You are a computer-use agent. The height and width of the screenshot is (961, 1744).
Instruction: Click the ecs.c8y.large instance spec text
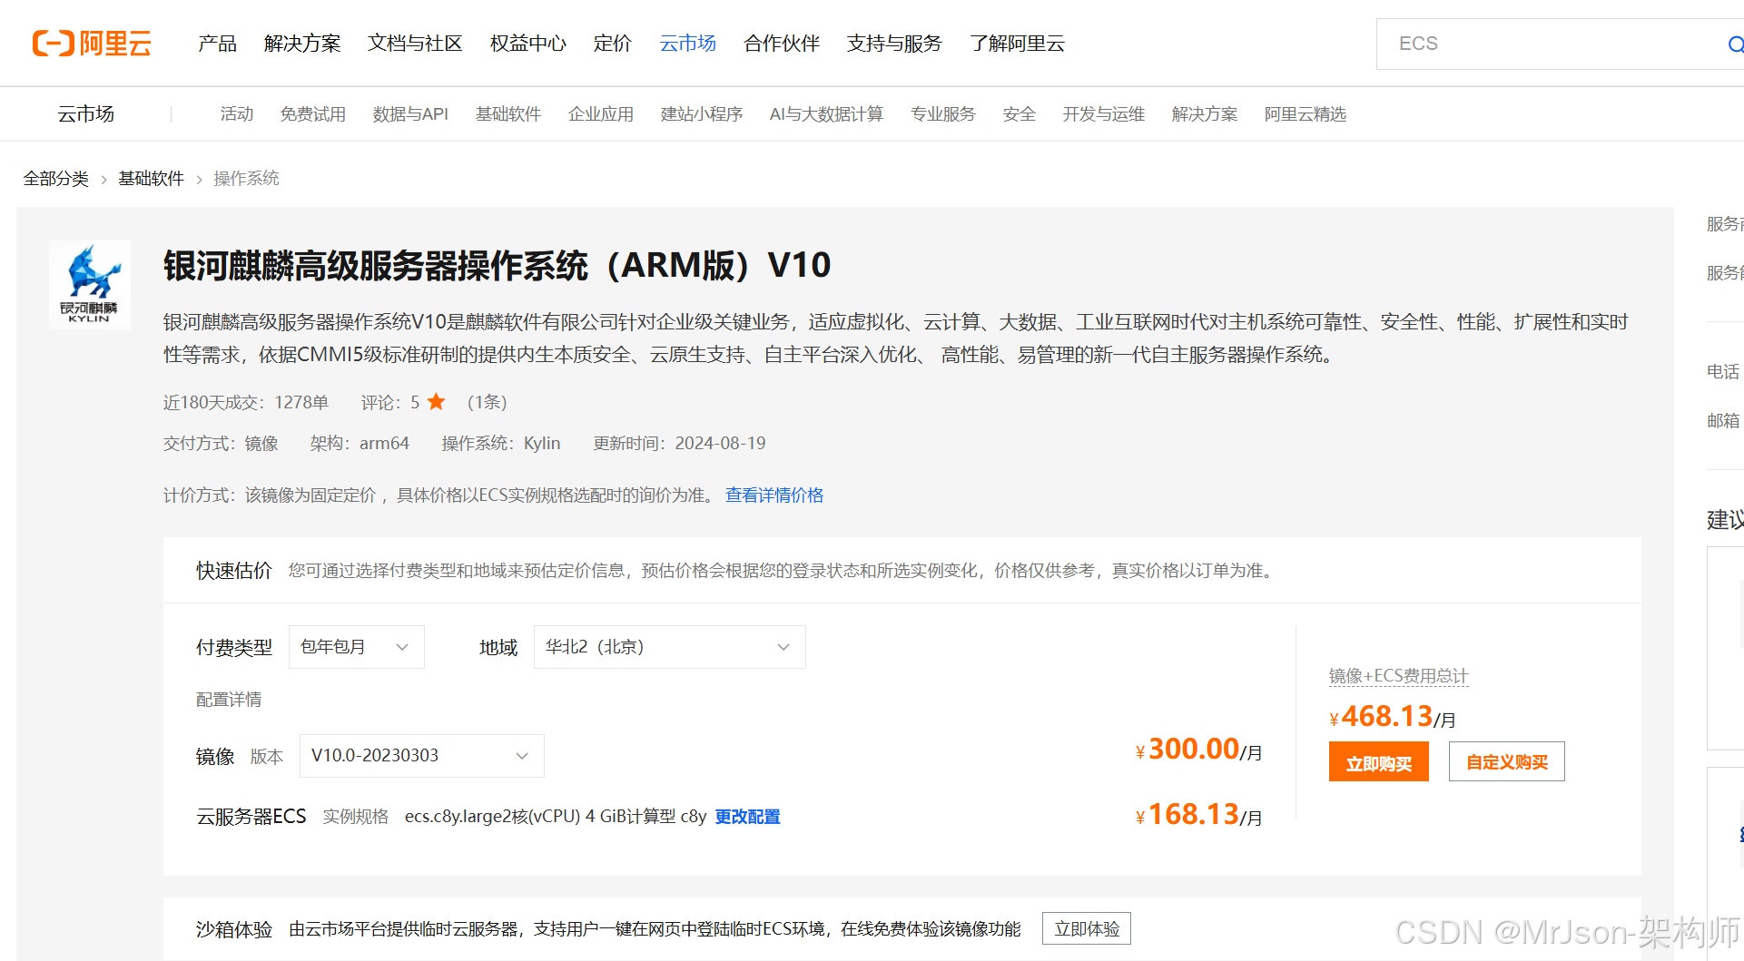click(x=556, y=817)
